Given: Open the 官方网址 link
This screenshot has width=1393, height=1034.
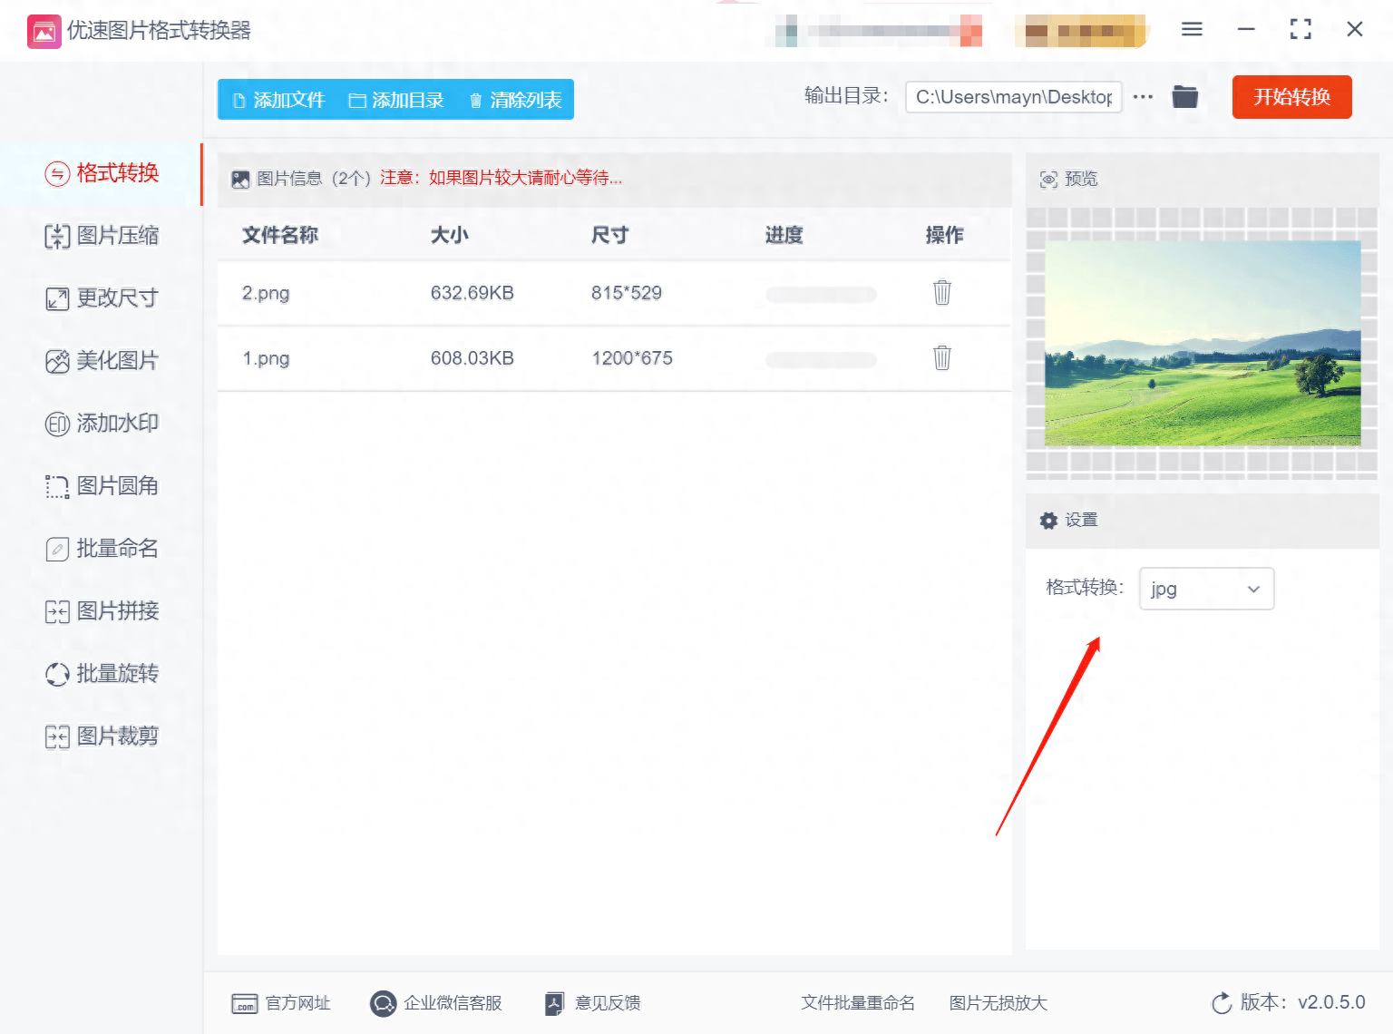Looking at the screenshot, I should tap(281, 1003).
